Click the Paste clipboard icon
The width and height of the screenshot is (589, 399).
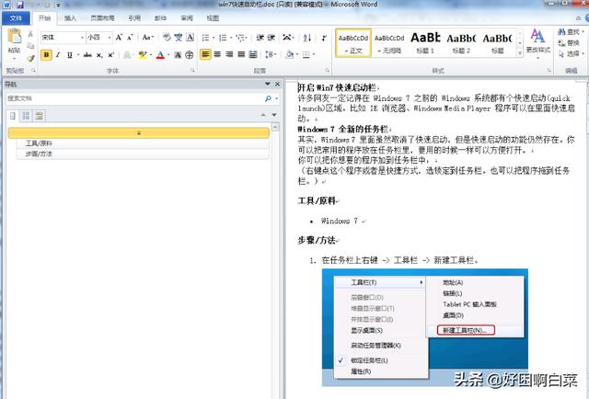click(14, 40)
